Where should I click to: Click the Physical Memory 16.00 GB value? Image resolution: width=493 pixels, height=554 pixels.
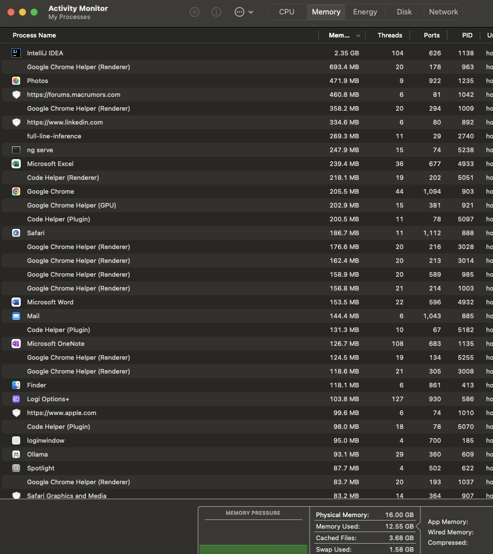pyautogui.click(x=400, y=515)
